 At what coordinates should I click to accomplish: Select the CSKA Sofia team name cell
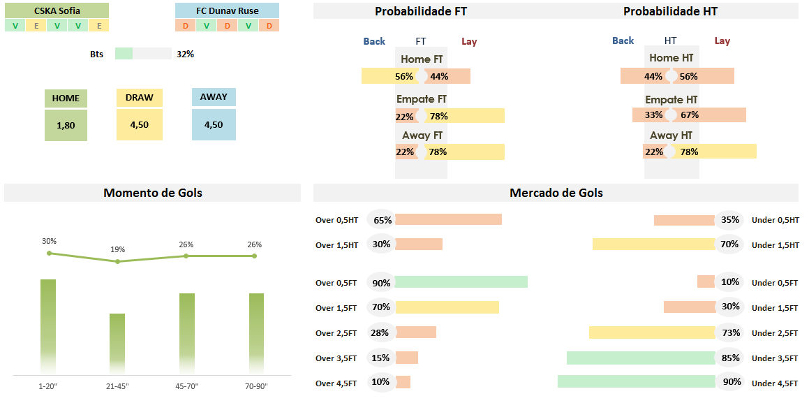(57, 10)
